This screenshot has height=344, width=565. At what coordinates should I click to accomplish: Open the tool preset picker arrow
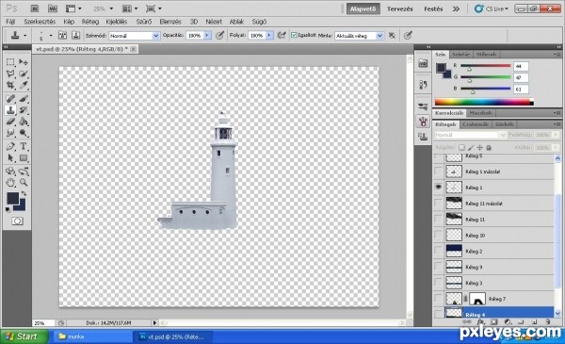coord(24,35)
